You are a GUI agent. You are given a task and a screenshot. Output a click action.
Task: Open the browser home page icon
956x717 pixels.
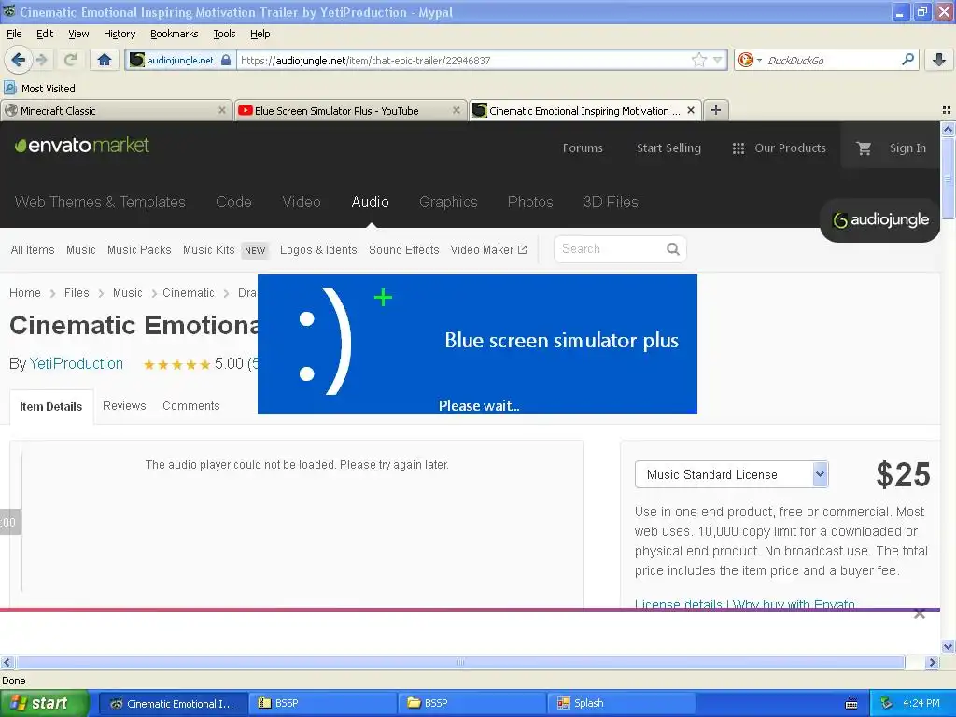[x=105, y=60]
